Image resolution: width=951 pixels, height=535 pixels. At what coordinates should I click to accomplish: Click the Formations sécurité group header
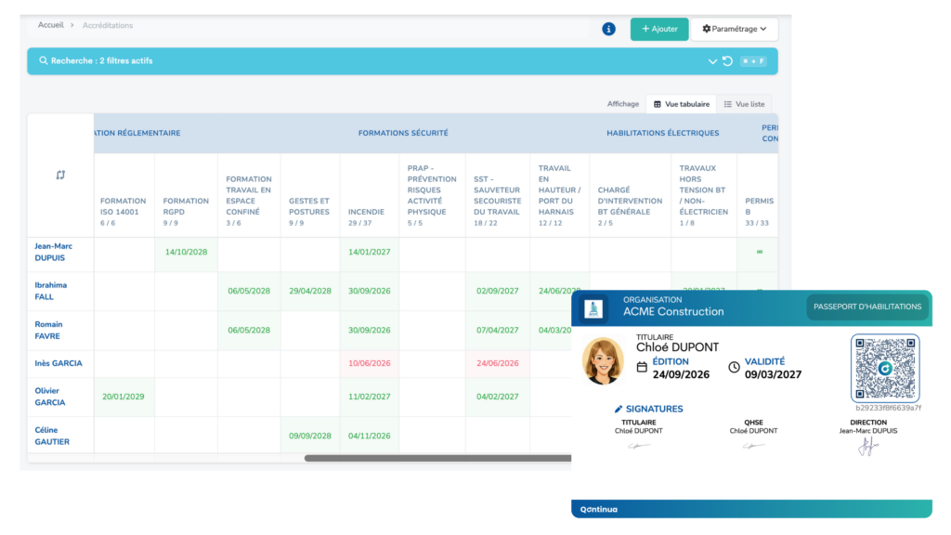(403, 133)
